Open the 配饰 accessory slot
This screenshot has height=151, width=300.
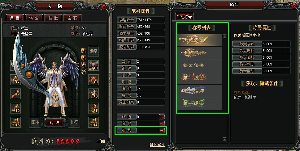click(x=35, y=122)
